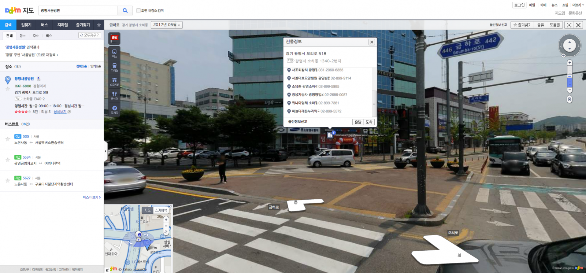
Task: Toggle restaurant (음식점) overlay icon
Action: pos(115,95)
